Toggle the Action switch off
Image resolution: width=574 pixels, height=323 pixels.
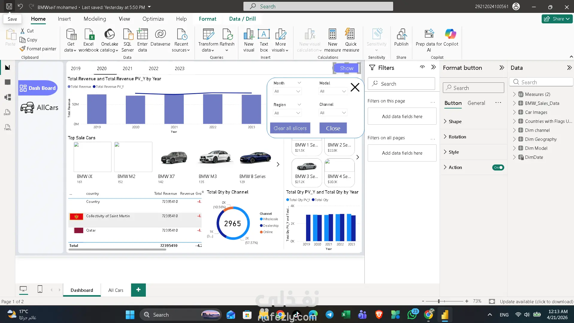tap(498, 167)
